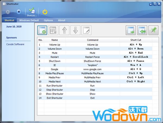Viewport: 163px width, 123px height.
Task: Switch to the Windows Default tab
Action: [x=29, y=20]
